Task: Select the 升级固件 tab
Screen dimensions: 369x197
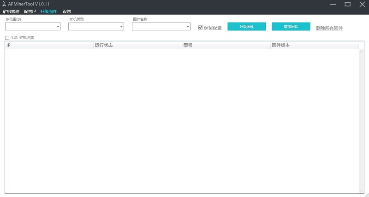Action: click(48, 12)
